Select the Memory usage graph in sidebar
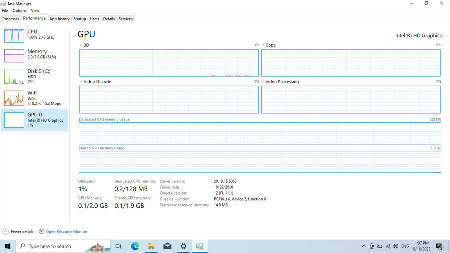Image resolution: width=450 pixels, height=253 pixels. click(x=14, y=55)
